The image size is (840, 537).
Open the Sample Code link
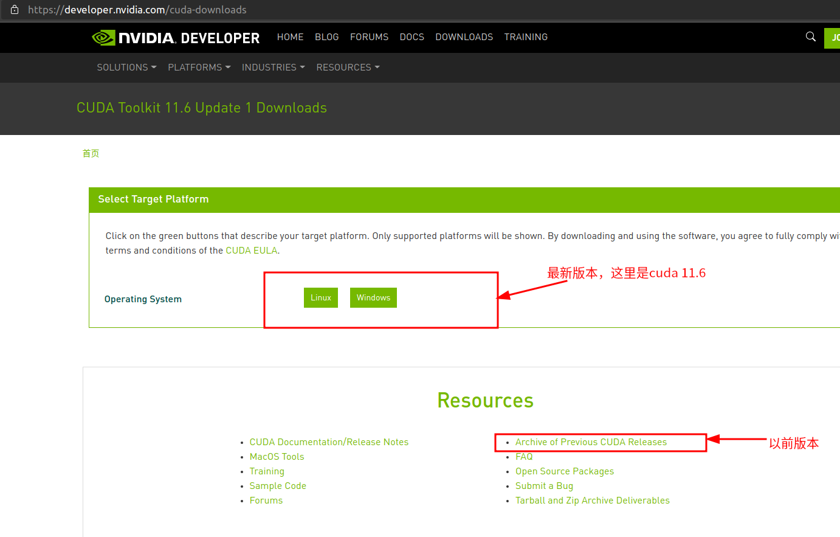278,486
